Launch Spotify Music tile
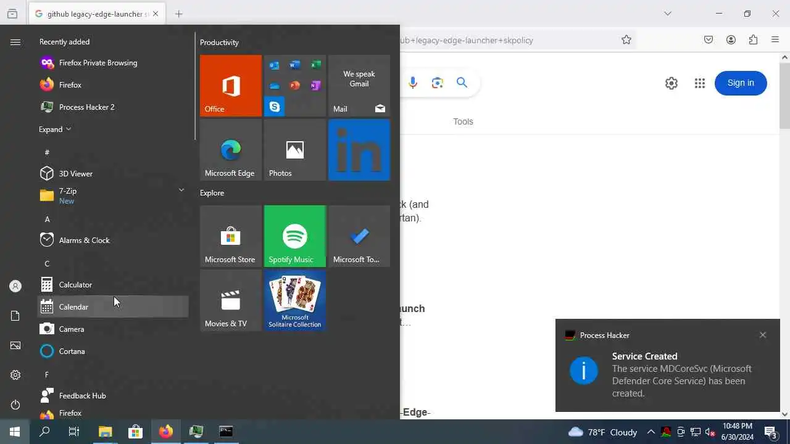This screenshot has height=444, width=790. click(x=295, y=236)
